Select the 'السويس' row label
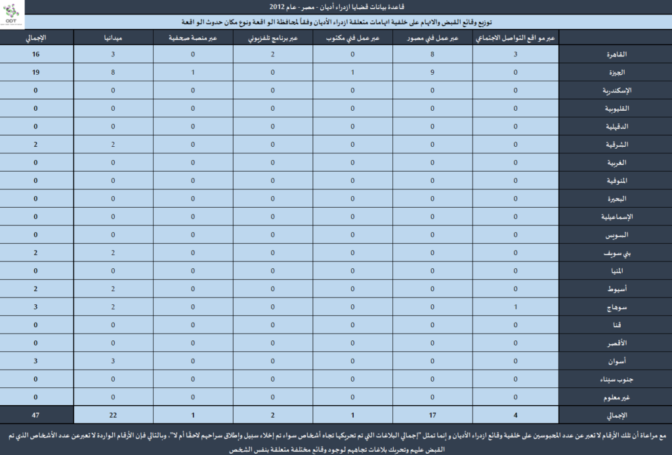 [617, 235]
